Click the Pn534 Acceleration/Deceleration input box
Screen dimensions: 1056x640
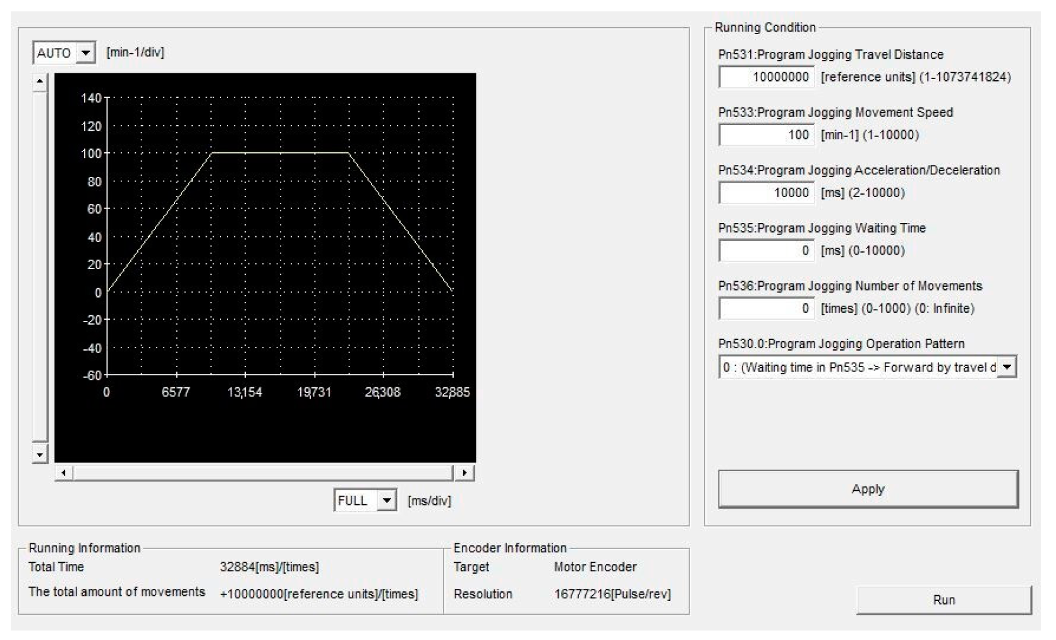click(767, 193)
